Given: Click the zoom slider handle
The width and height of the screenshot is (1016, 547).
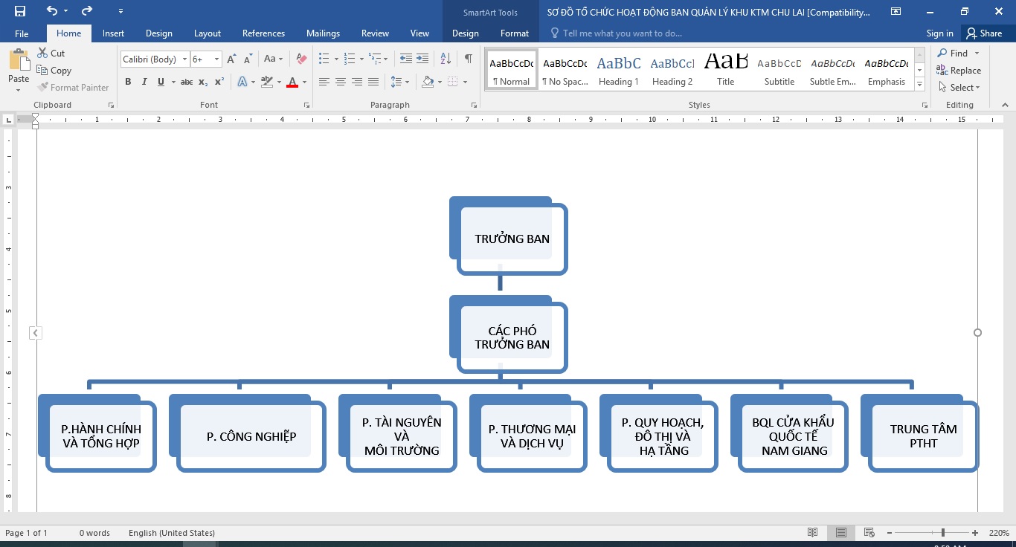Looking at the screenshot, I should point(943,533).
